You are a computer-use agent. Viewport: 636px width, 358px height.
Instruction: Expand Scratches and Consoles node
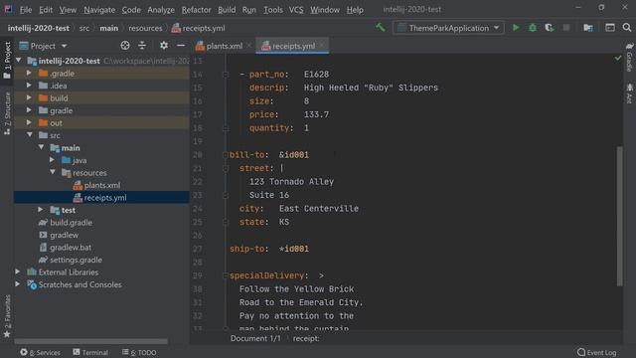pyautogui.click(x=18, y=284)
